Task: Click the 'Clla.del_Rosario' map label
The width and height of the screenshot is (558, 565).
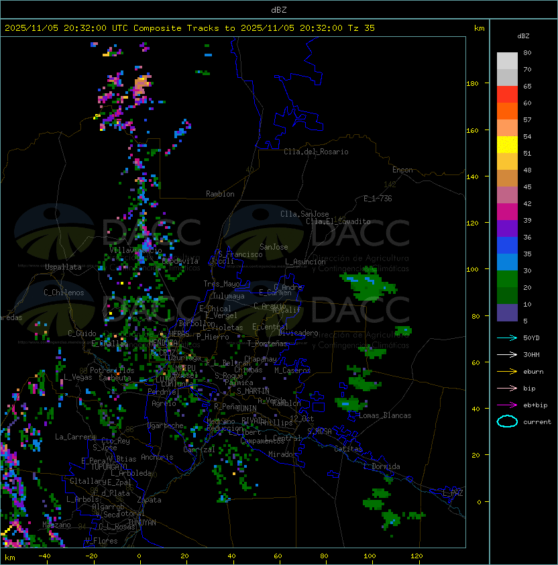Action: click(316, 152)
